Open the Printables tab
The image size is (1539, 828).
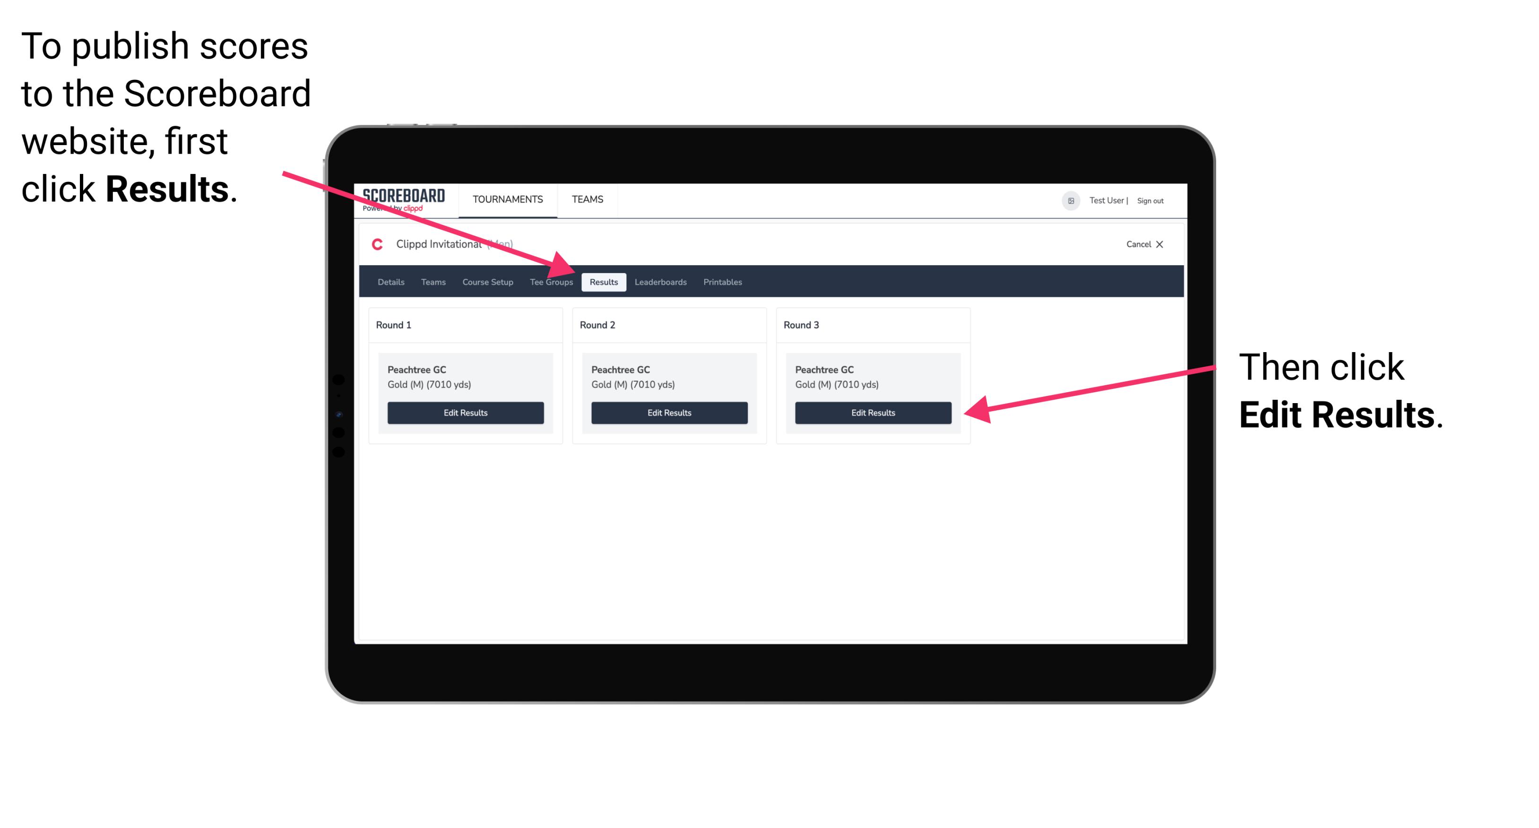(x=722, y=283)
